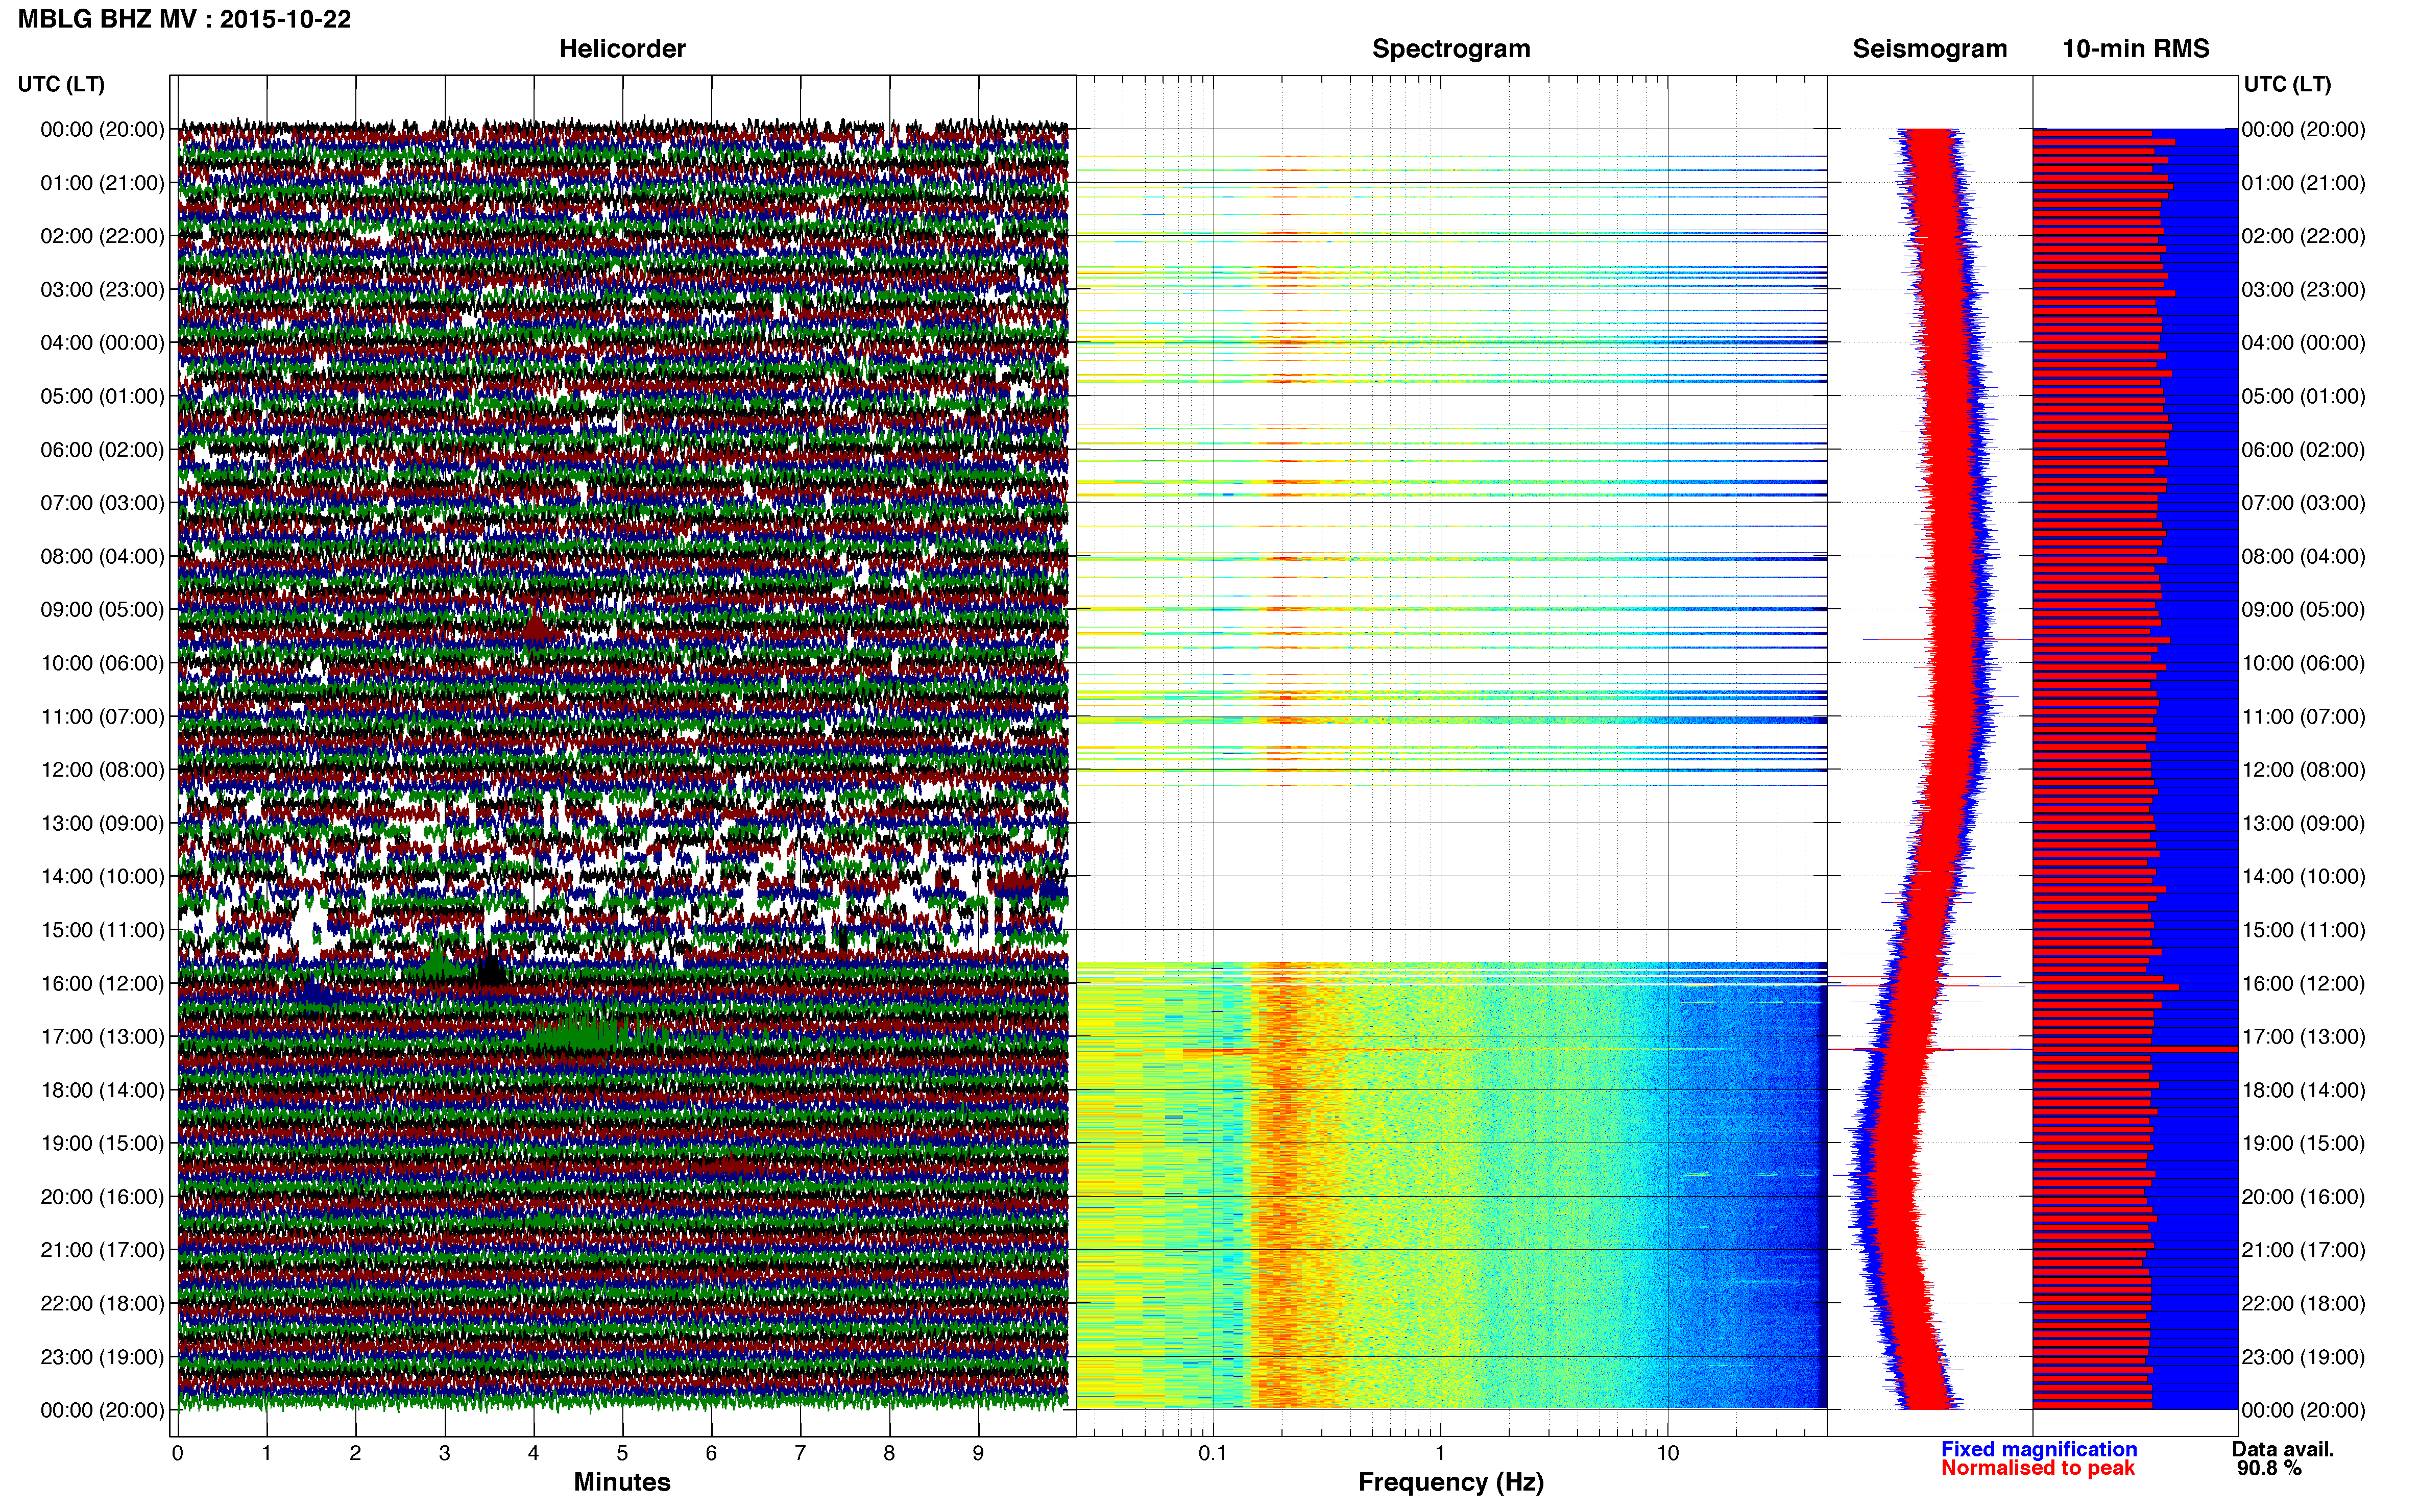
Task: Click '11:00 (07:00)' on the Helicorder time axis
Action: (x=102, y=716)
